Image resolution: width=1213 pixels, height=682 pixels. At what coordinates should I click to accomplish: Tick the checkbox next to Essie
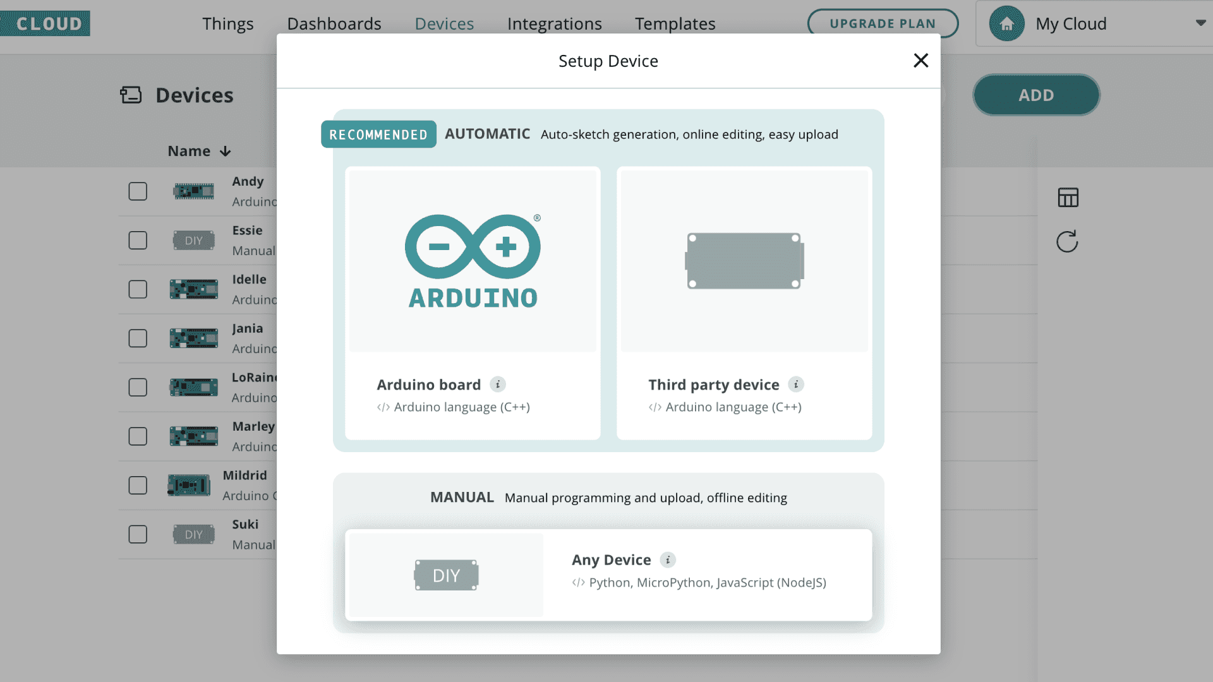[x=138, y=241]
